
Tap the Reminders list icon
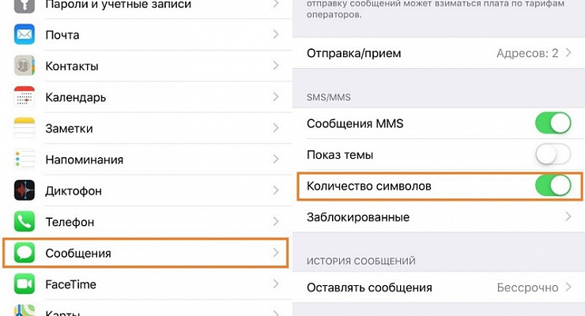(25, 160)
